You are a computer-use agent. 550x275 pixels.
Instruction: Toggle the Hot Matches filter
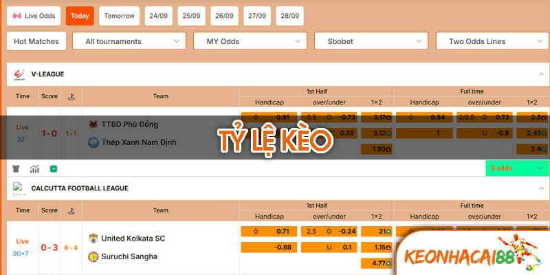coord(36,41)
